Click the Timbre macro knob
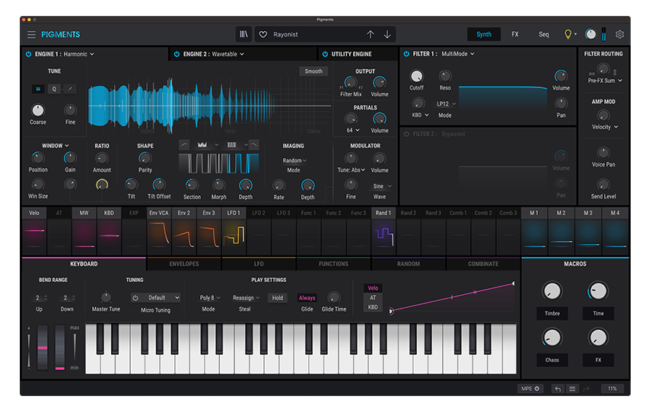Viewport: 652px width, 415px height. pos(552,291)
